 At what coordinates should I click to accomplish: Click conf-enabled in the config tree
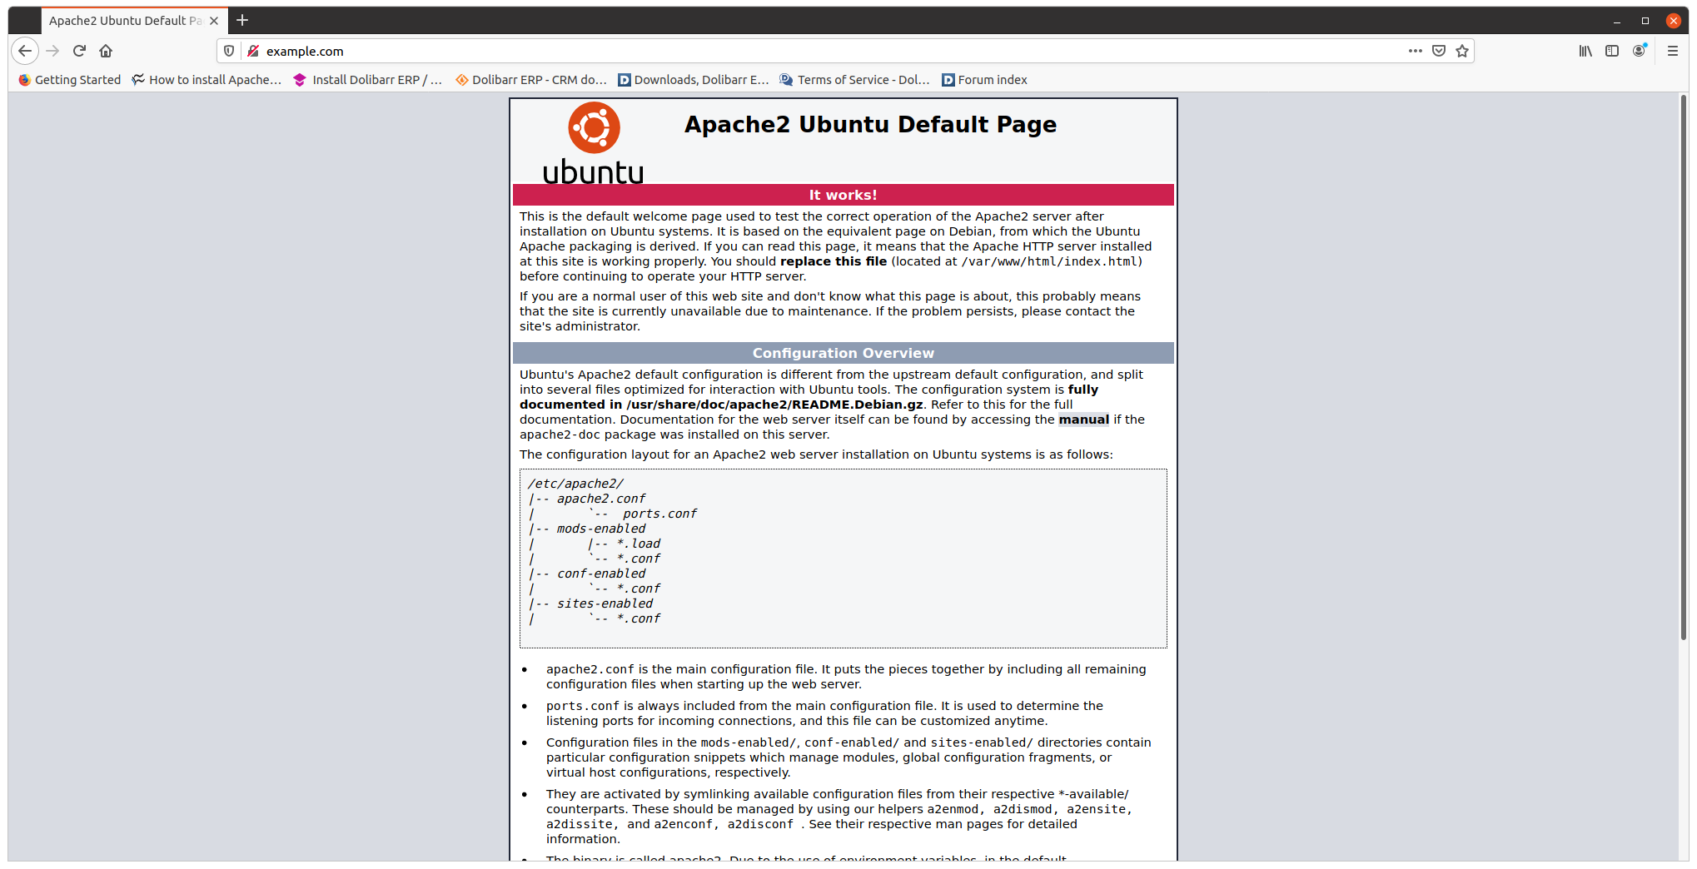point(601,574)
